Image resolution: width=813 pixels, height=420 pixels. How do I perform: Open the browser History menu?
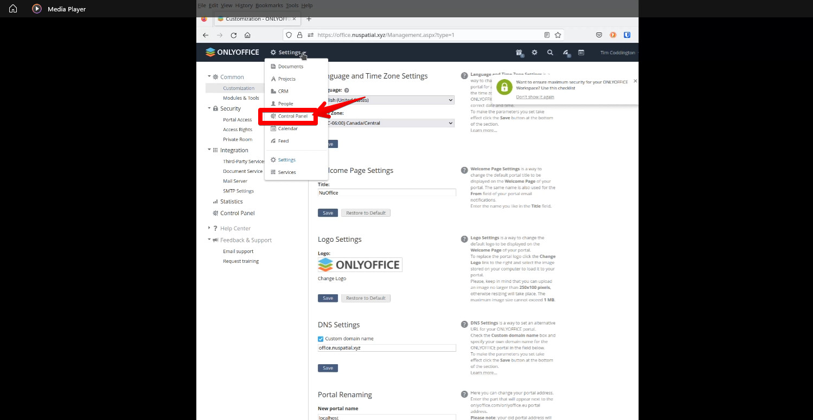point(244,5)
